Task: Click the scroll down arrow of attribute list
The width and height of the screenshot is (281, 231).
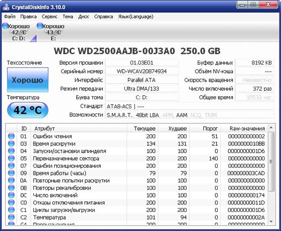Action: pos(271,221)
